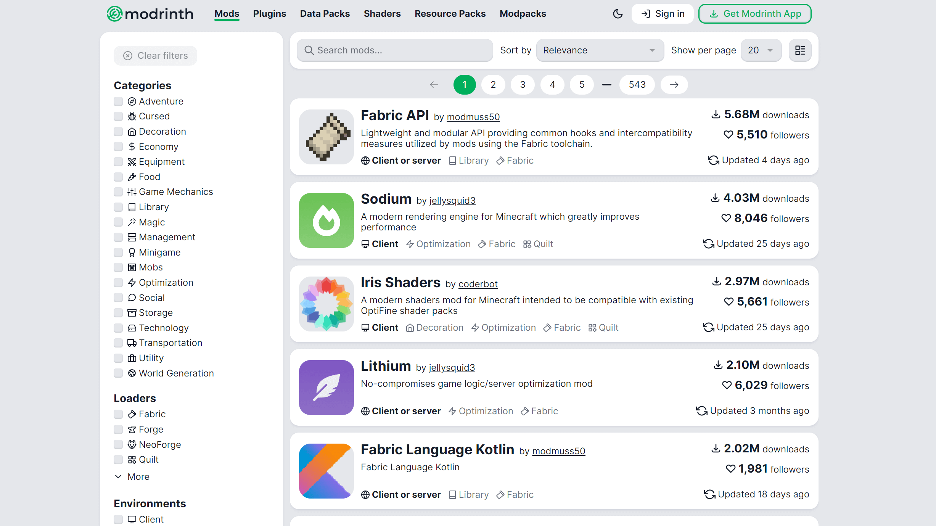Viewport: 936px width, 526px height.
Task: Click the Sodium mod icon
Action: pos(326,220)
